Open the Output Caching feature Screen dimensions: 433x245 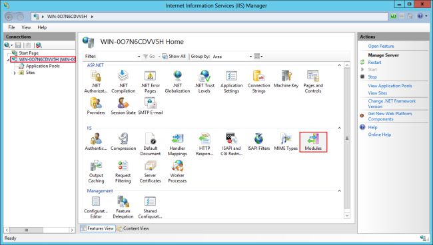tap(96, 171)
